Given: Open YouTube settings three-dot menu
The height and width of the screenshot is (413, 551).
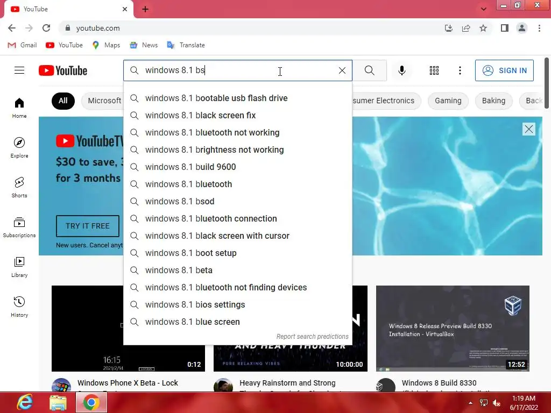Looking at the screenshot, I should click(460, 70).
